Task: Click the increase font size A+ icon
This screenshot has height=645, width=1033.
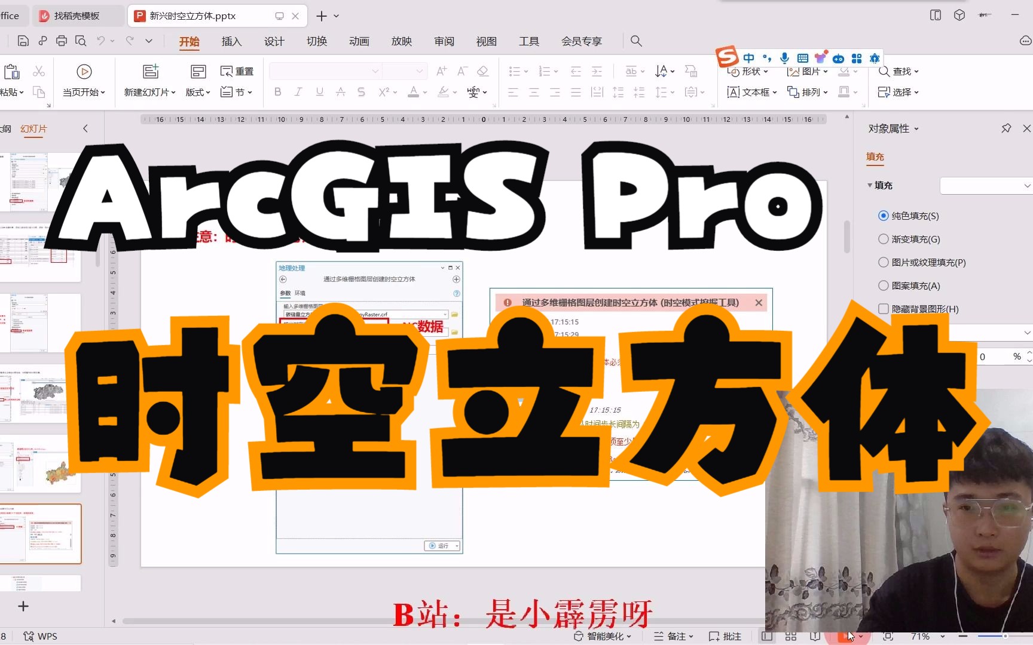Action: (441, 71)
